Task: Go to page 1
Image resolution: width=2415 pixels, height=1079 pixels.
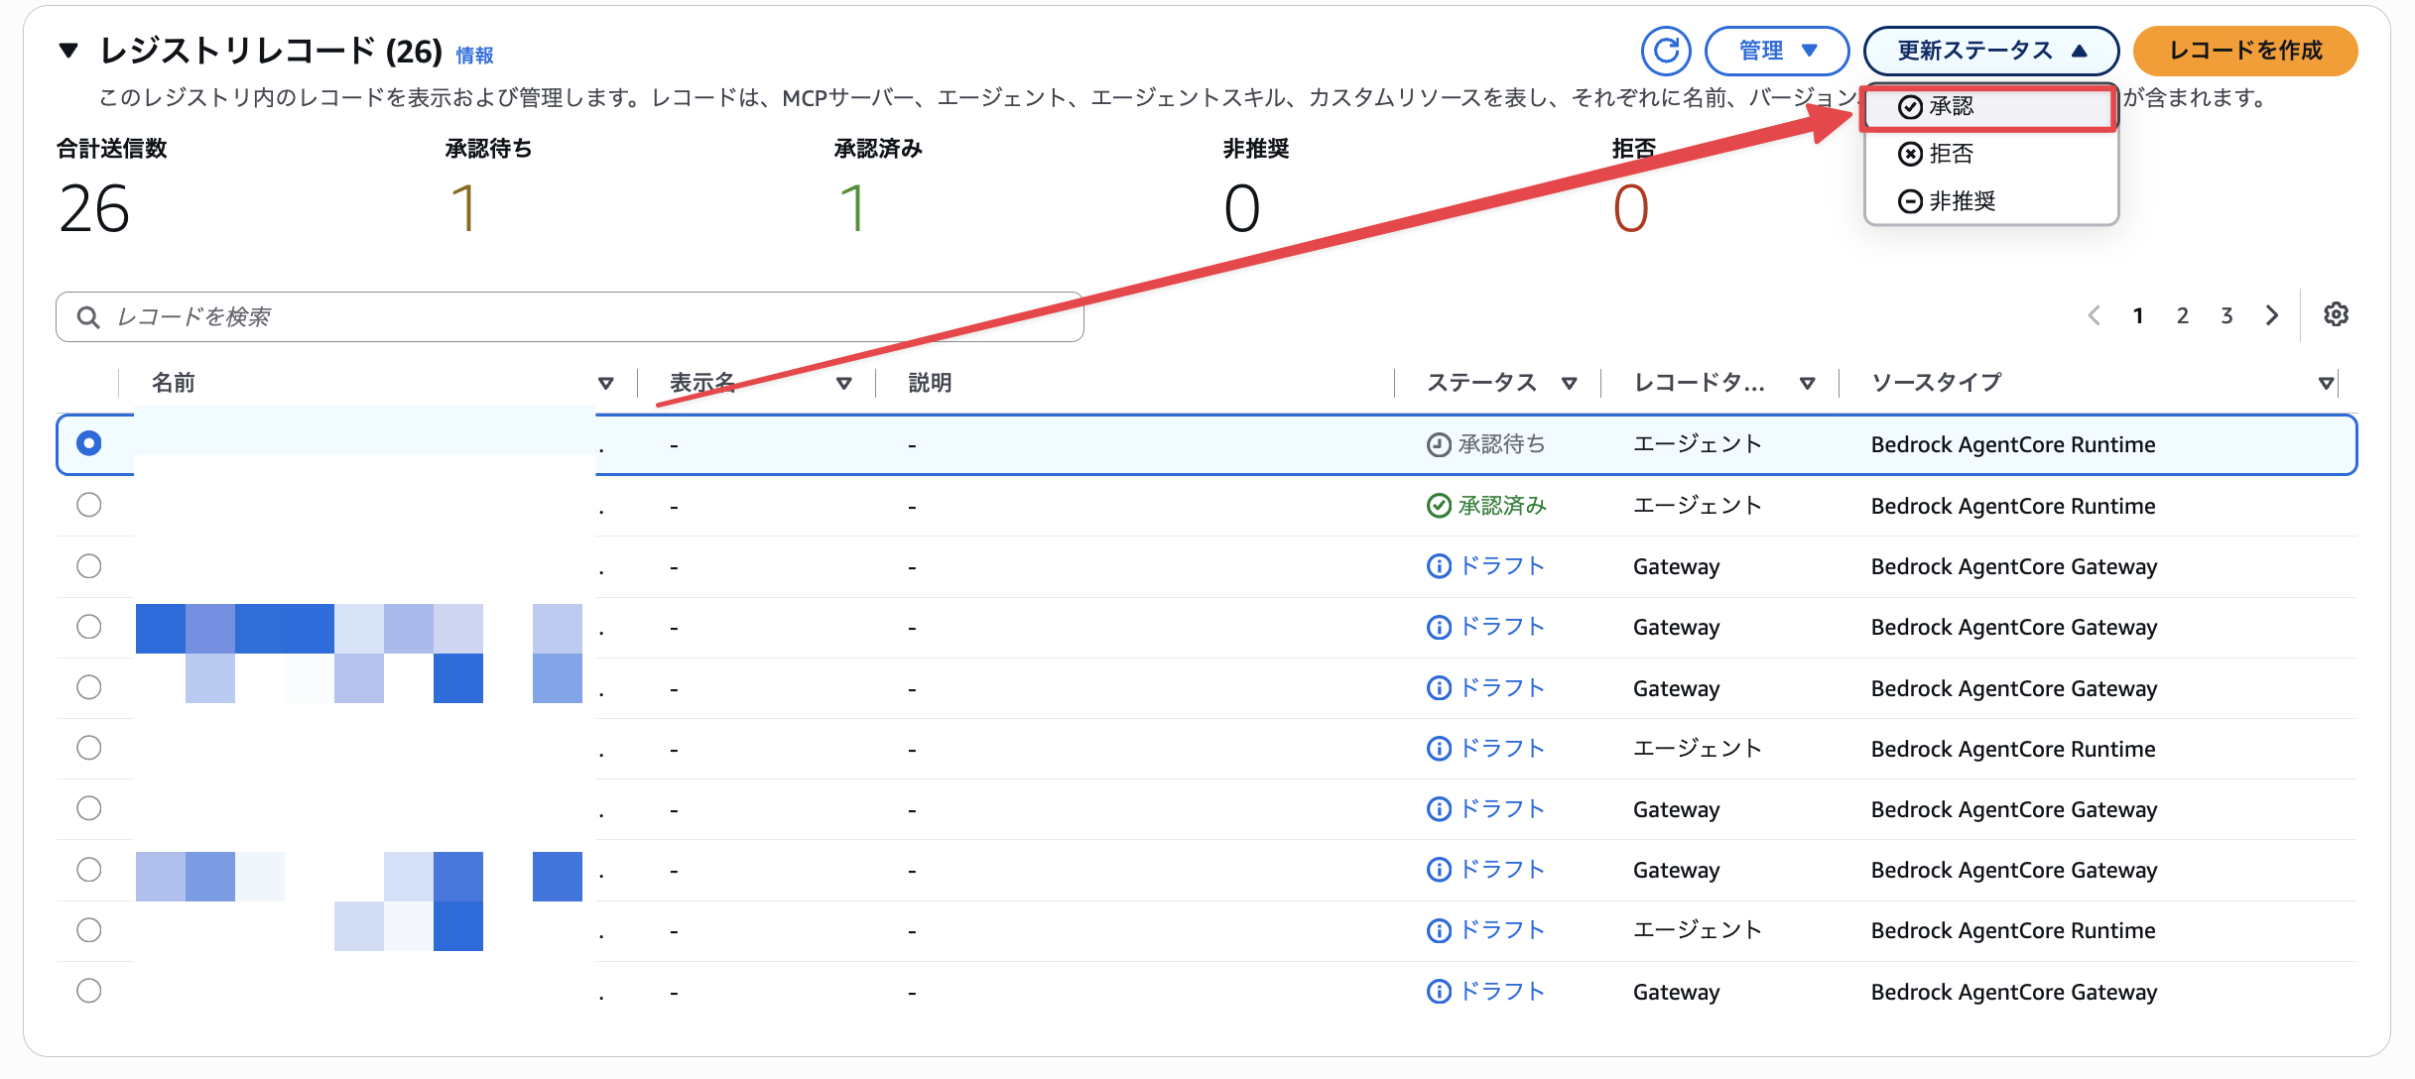Action: pyautogui.click(x=2138, y=315)
